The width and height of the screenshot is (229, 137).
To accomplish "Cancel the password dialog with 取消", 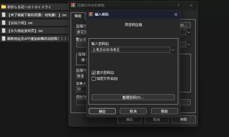I will point(133,111).
